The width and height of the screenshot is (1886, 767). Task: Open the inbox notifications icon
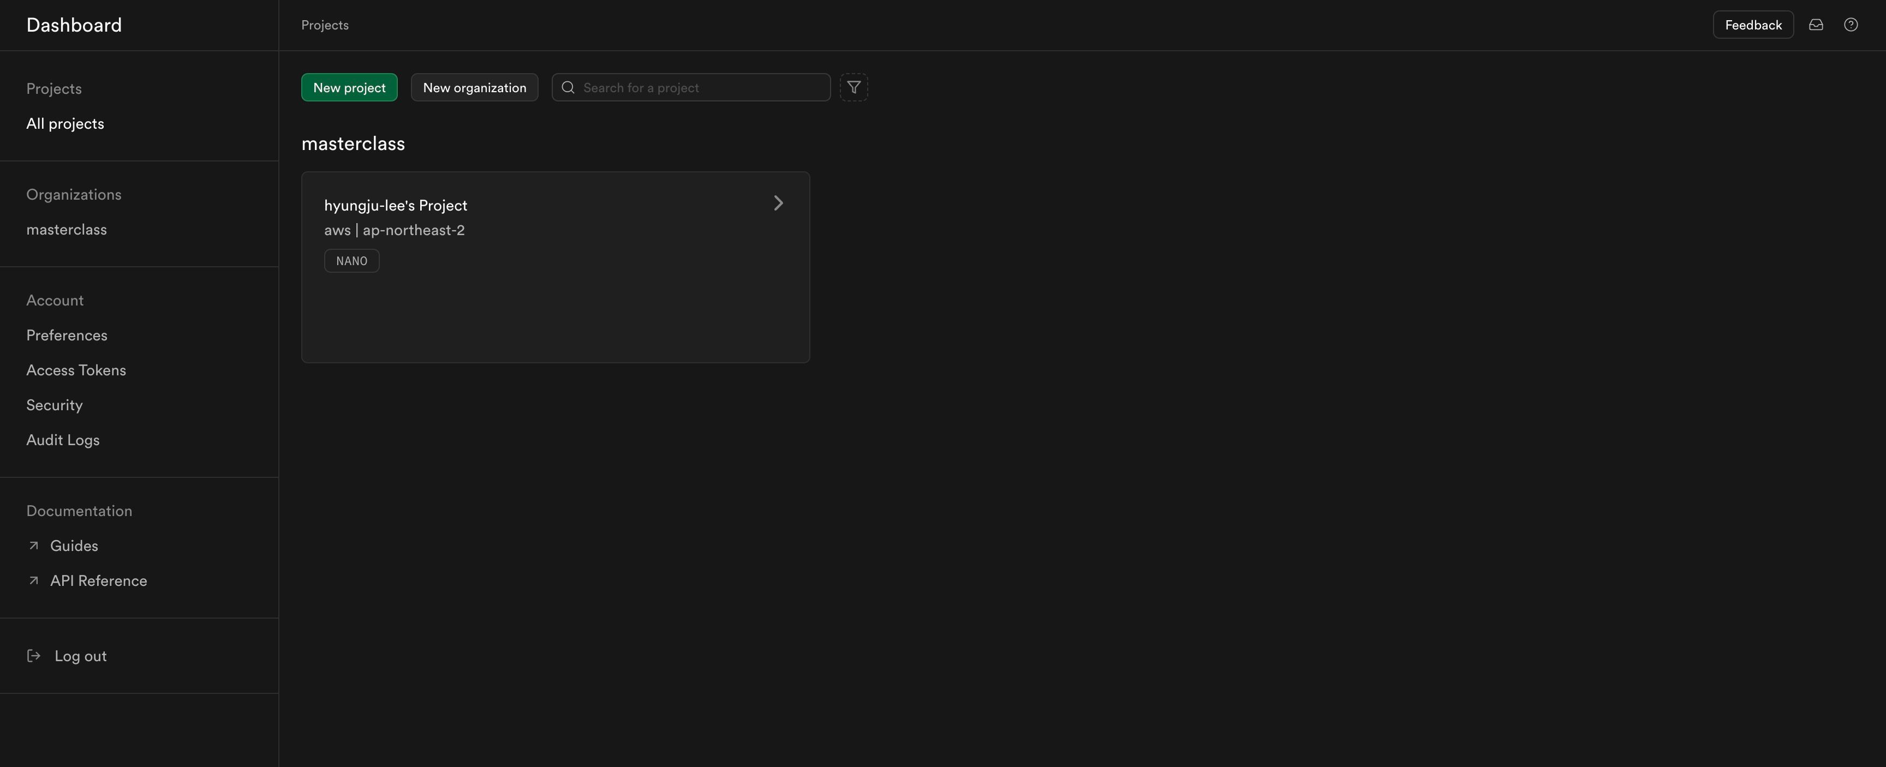tap(1816, 25)
